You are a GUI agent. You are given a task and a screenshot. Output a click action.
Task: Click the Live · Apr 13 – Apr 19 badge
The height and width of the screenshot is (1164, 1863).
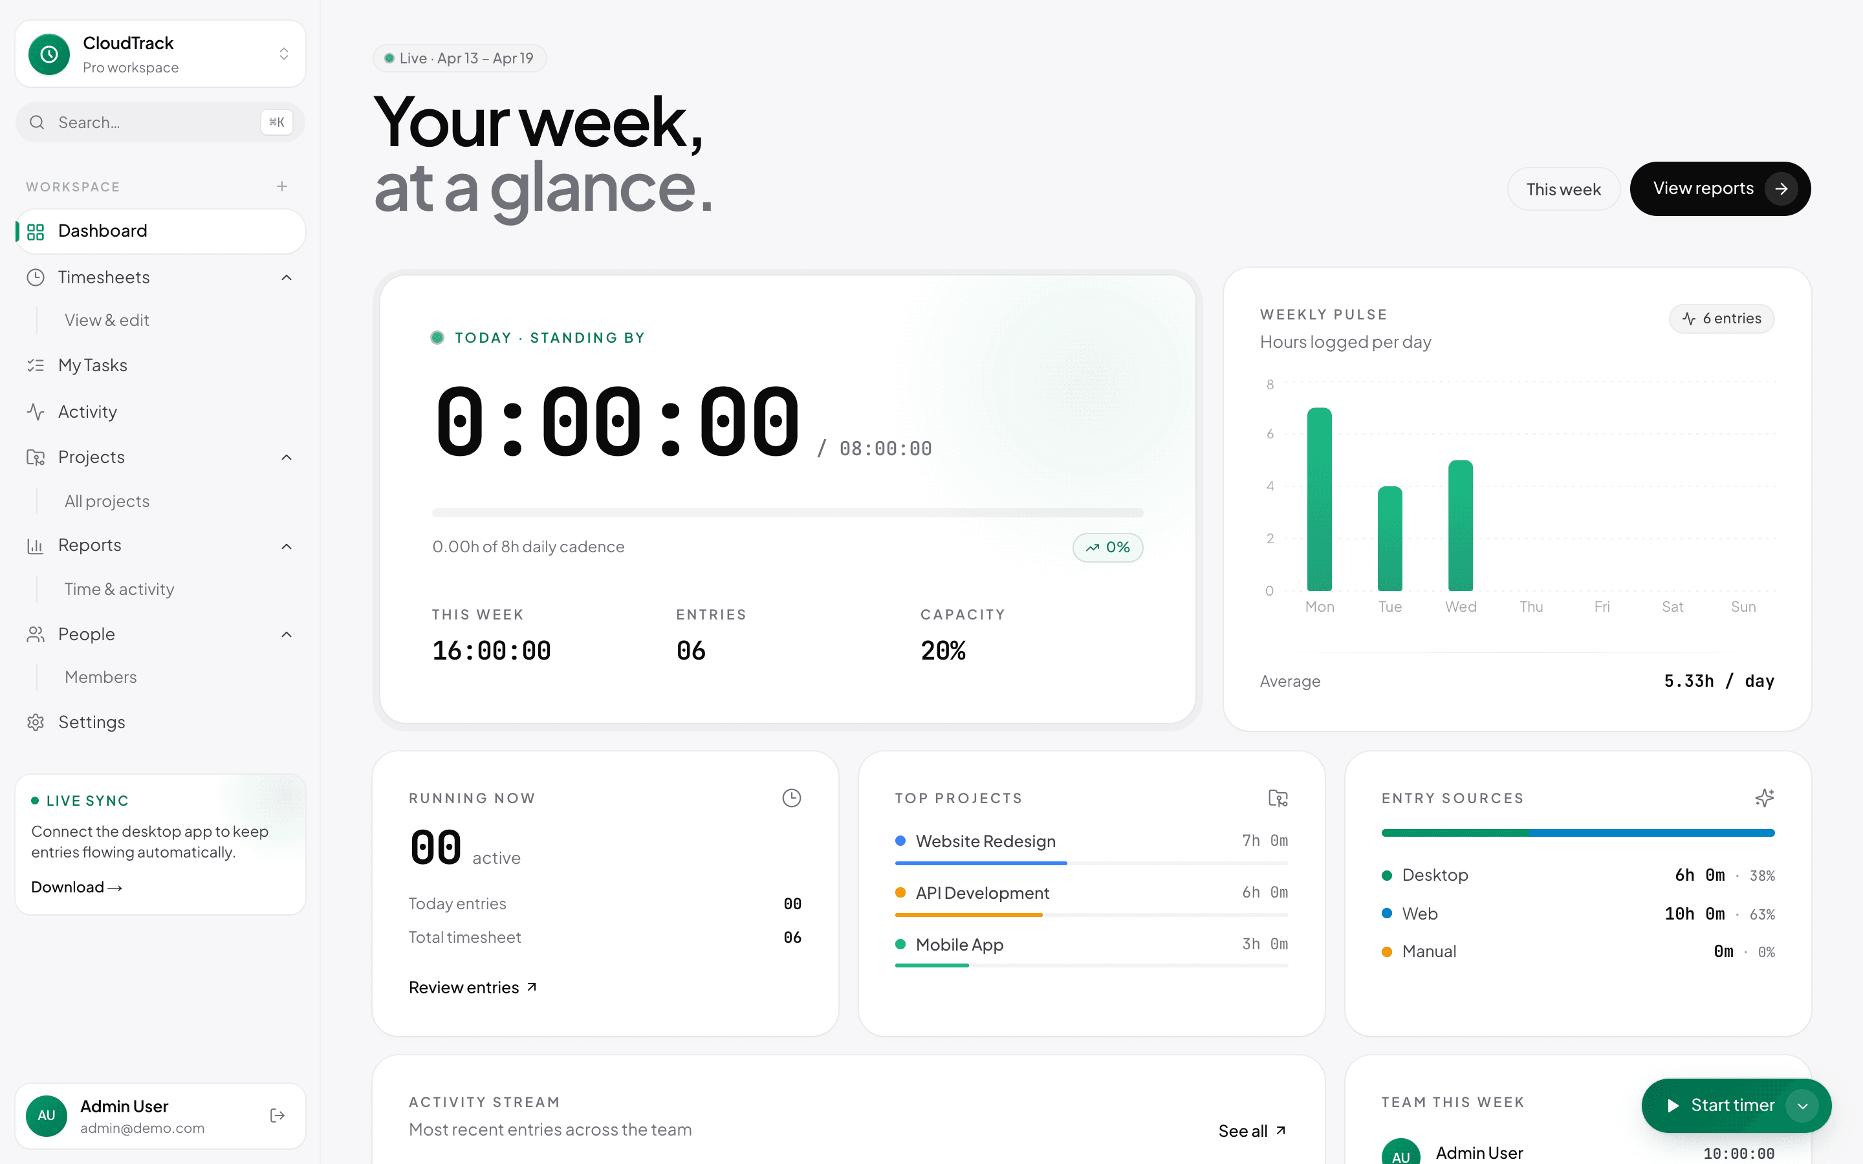459,58
